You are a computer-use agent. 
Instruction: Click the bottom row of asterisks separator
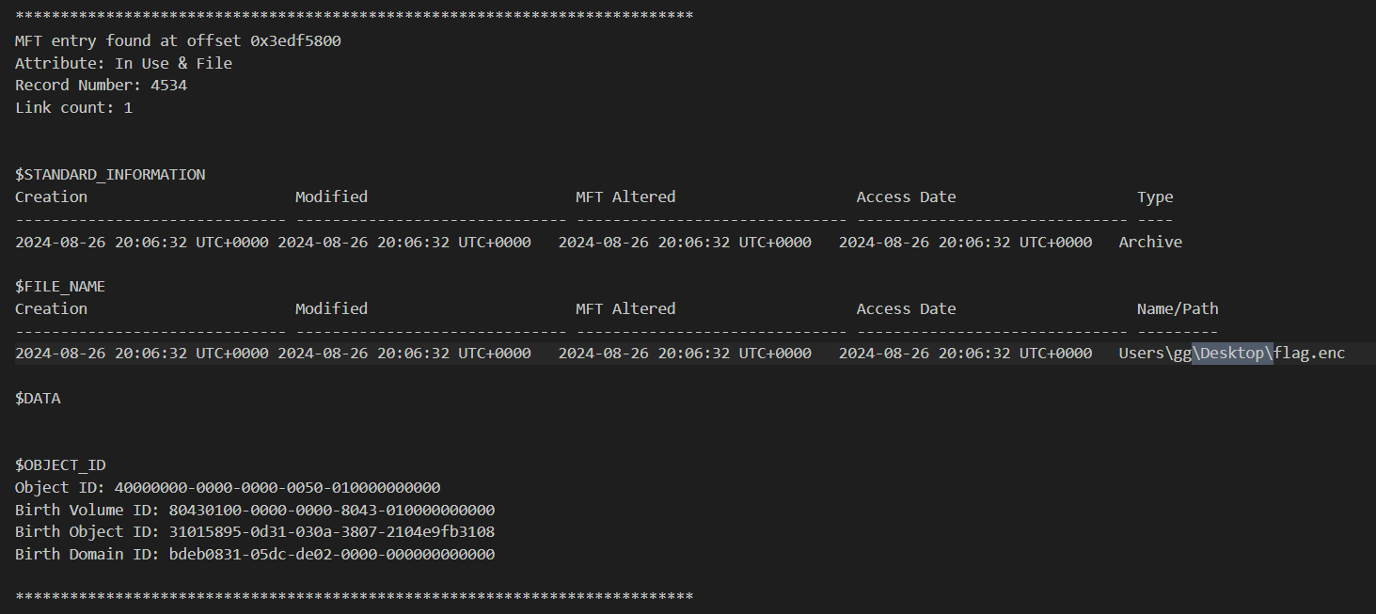(354, 597)
